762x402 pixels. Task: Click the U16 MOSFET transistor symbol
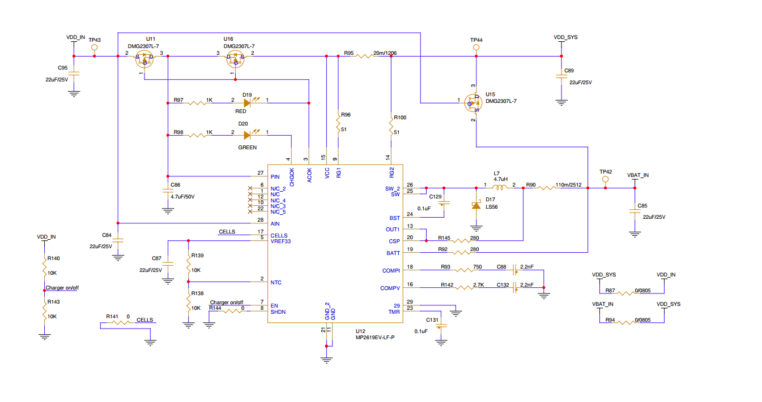pos(235,58)
